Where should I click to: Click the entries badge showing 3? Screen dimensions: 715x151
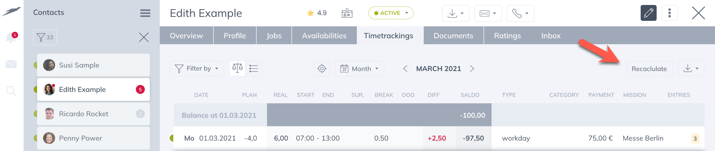[x=695, y=138]
